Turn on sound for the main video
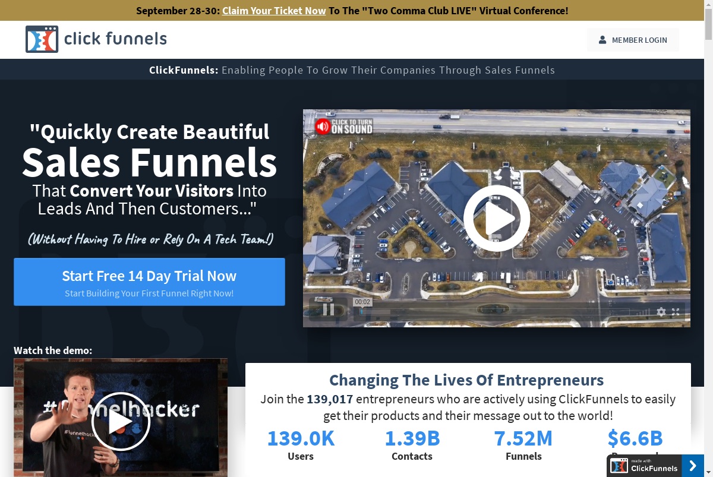This screenshot has height=477, width=713. [343, 125]
